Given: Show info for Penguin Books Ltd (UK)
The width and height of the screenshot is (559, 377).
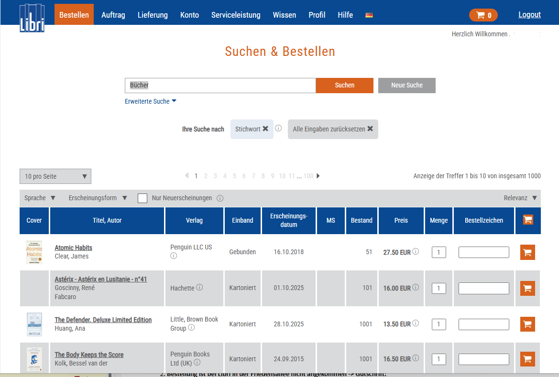Looking at the screenshot, I should point(197,362).
